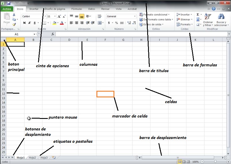Toggle italic formatting (K)
The image size is (231, 164).
(29, 23)
